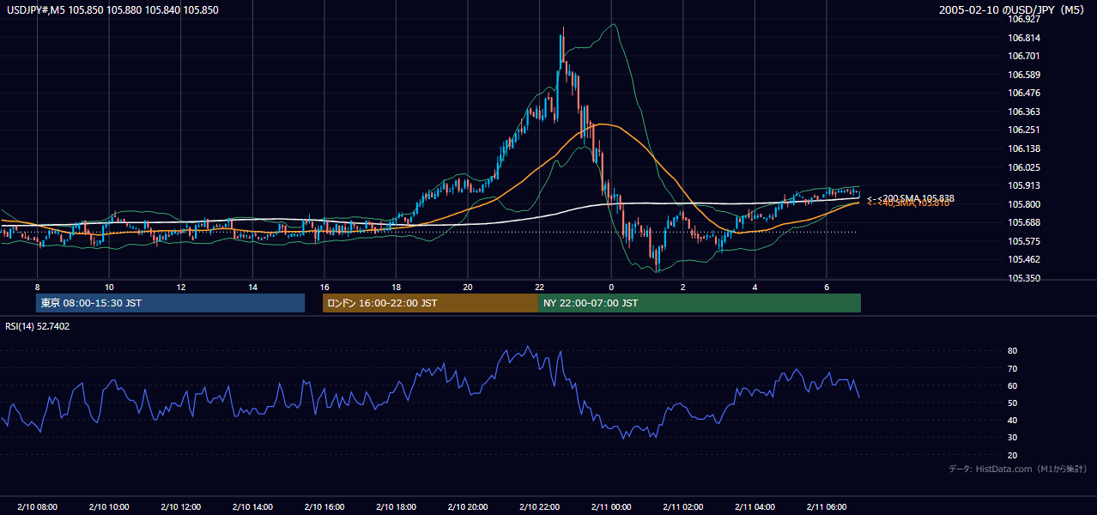
Task: Click the 2/11 06:00 date label
Action: pos(826,506)
